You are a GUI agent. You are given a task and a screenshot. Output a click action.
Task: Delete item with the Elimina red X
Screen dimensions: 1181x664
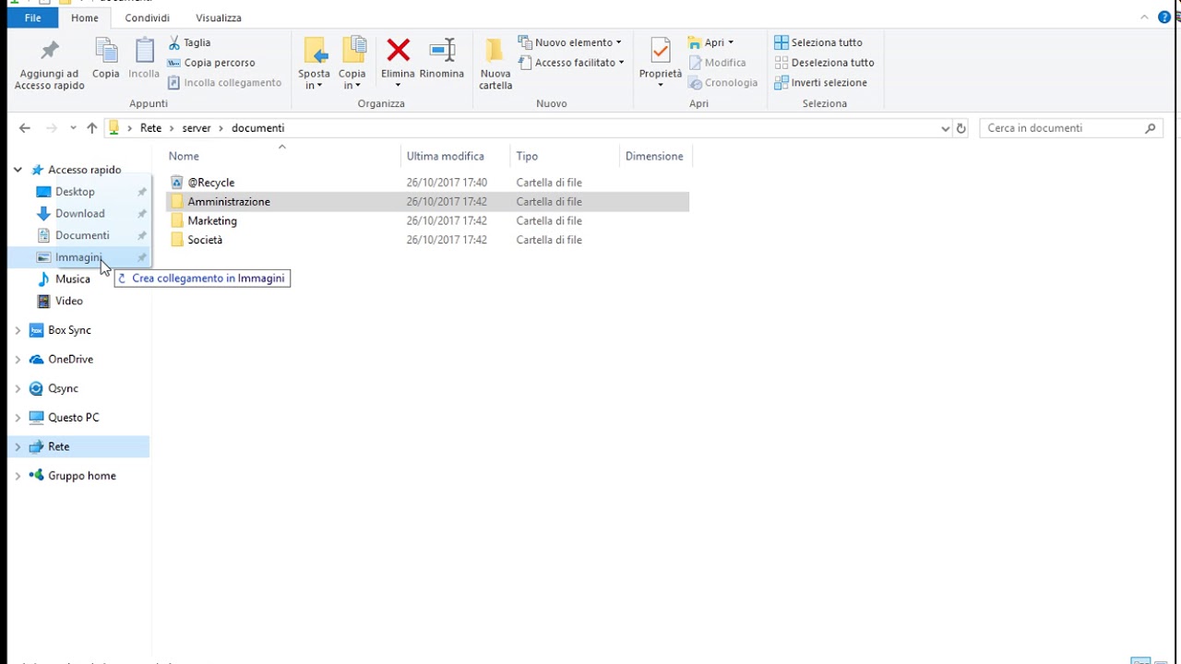pyautogui.click(x=398, y=63)
